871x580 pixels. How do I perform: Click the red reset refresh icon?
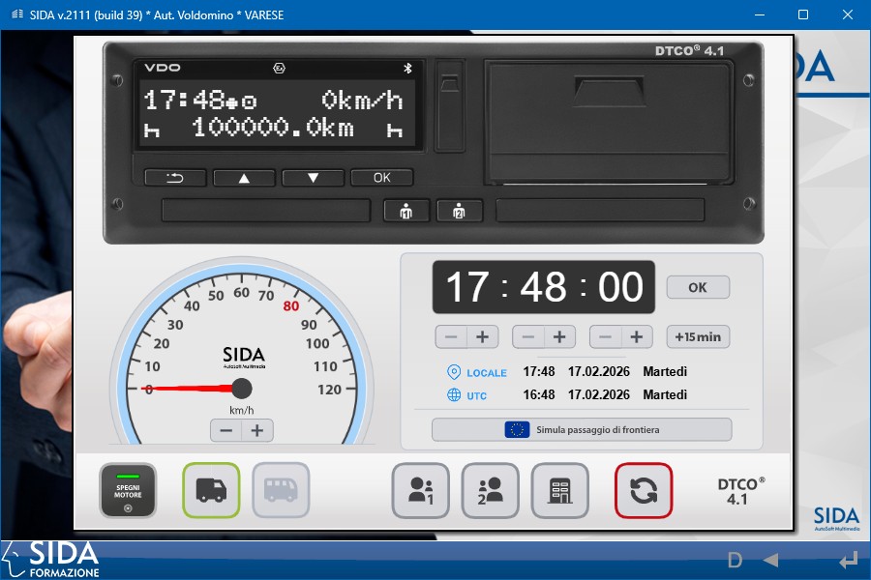click(644, 490)
